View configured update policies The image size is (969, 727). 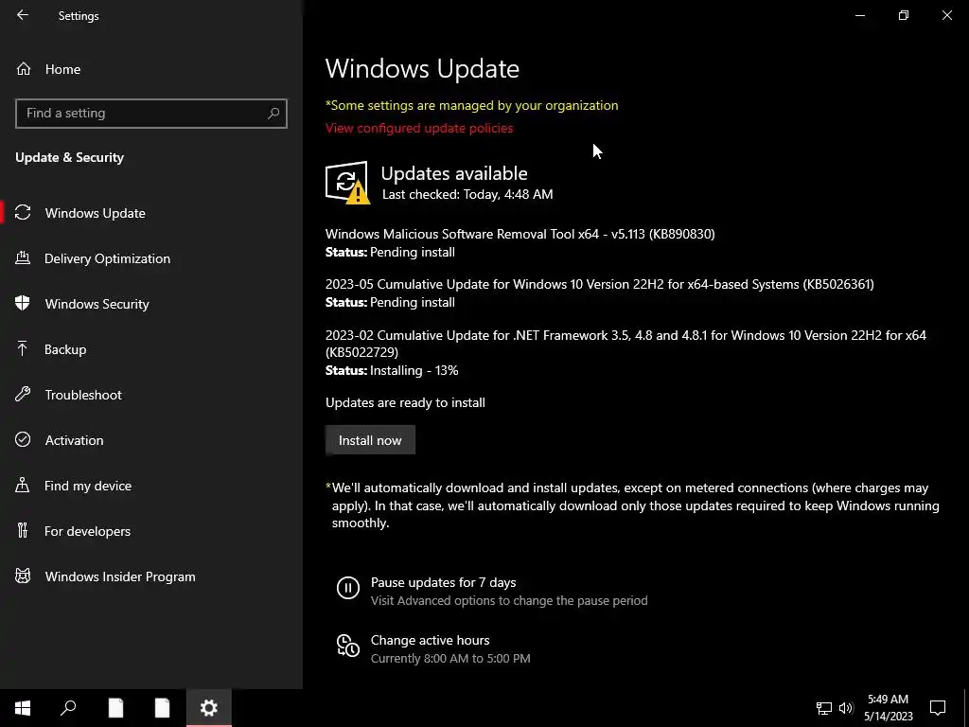click(x=419, y=128)
